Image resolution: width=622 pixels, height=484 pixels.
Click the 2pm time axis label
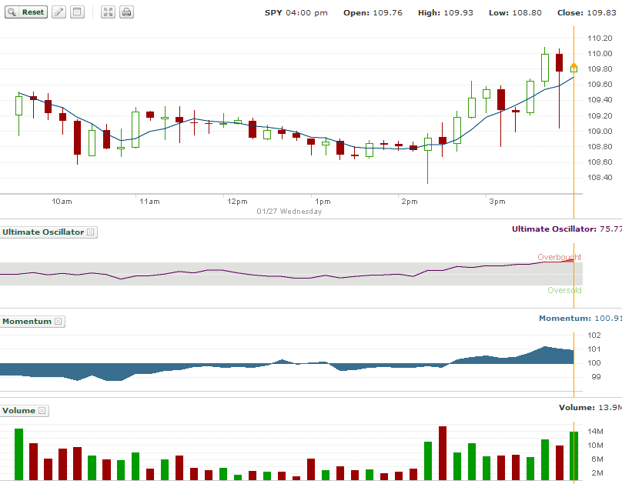click(x=410, y=202)
